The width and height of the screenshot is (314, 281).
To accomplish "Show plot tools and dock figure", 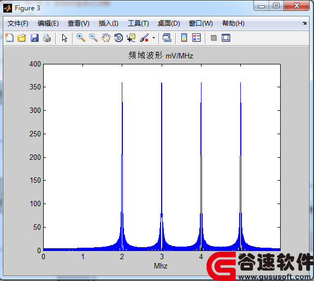I will [x=226, y=38].
